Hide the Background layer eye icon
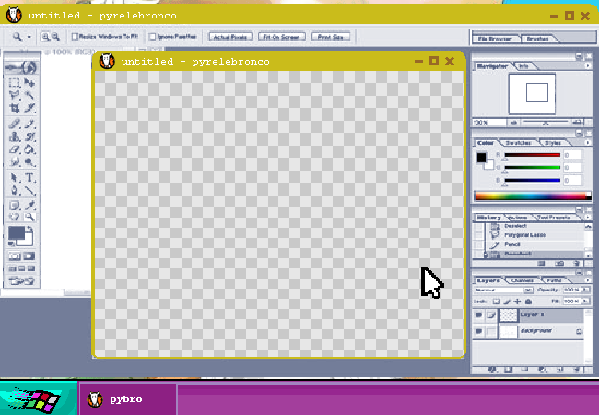Screen dimensions: 599x415 click(x=478, y=331)
